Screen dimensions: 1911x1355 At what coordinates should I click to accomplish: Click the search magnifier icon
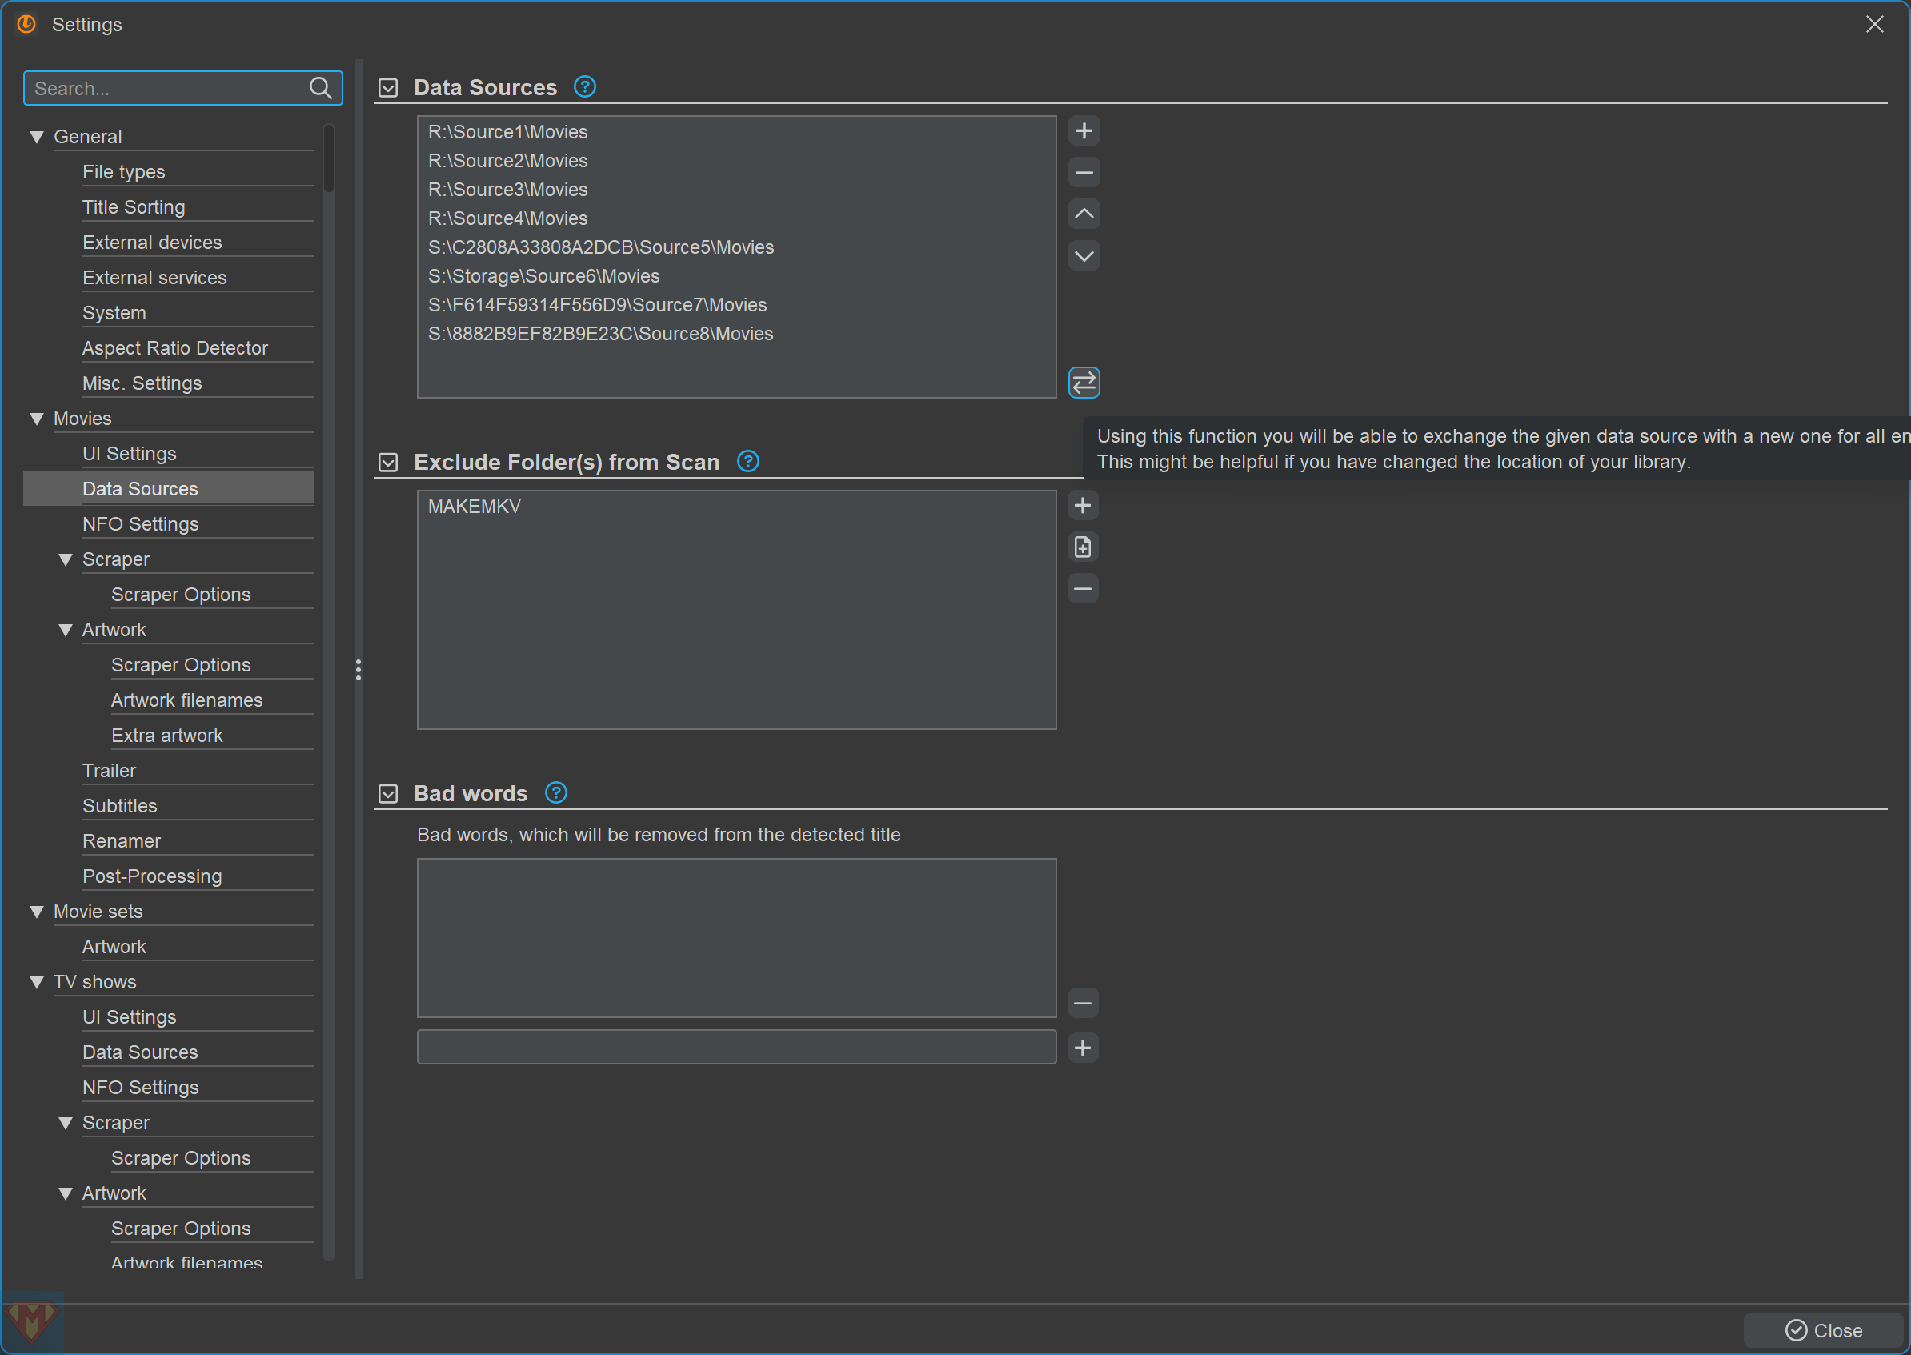pos(320,89)
